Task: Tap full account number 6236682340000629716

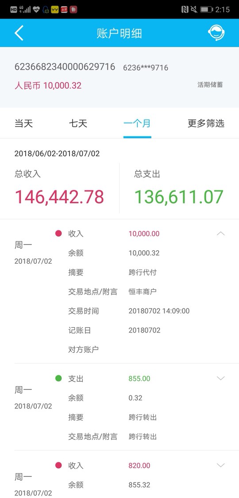Action: (65, 67)
